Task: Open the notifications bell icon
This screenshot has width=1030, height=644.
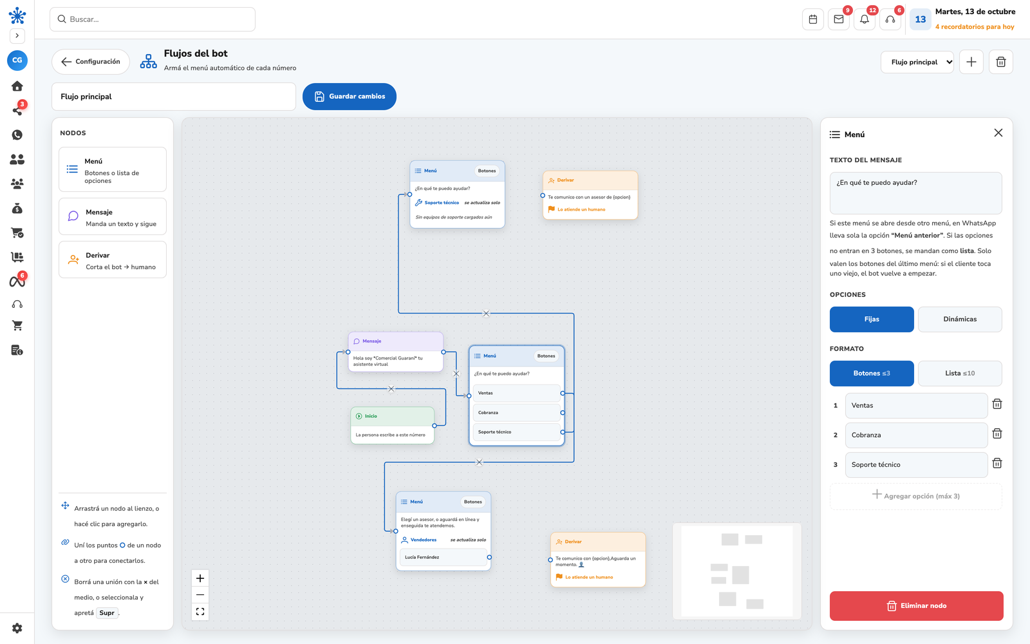Action: point(865,19)
